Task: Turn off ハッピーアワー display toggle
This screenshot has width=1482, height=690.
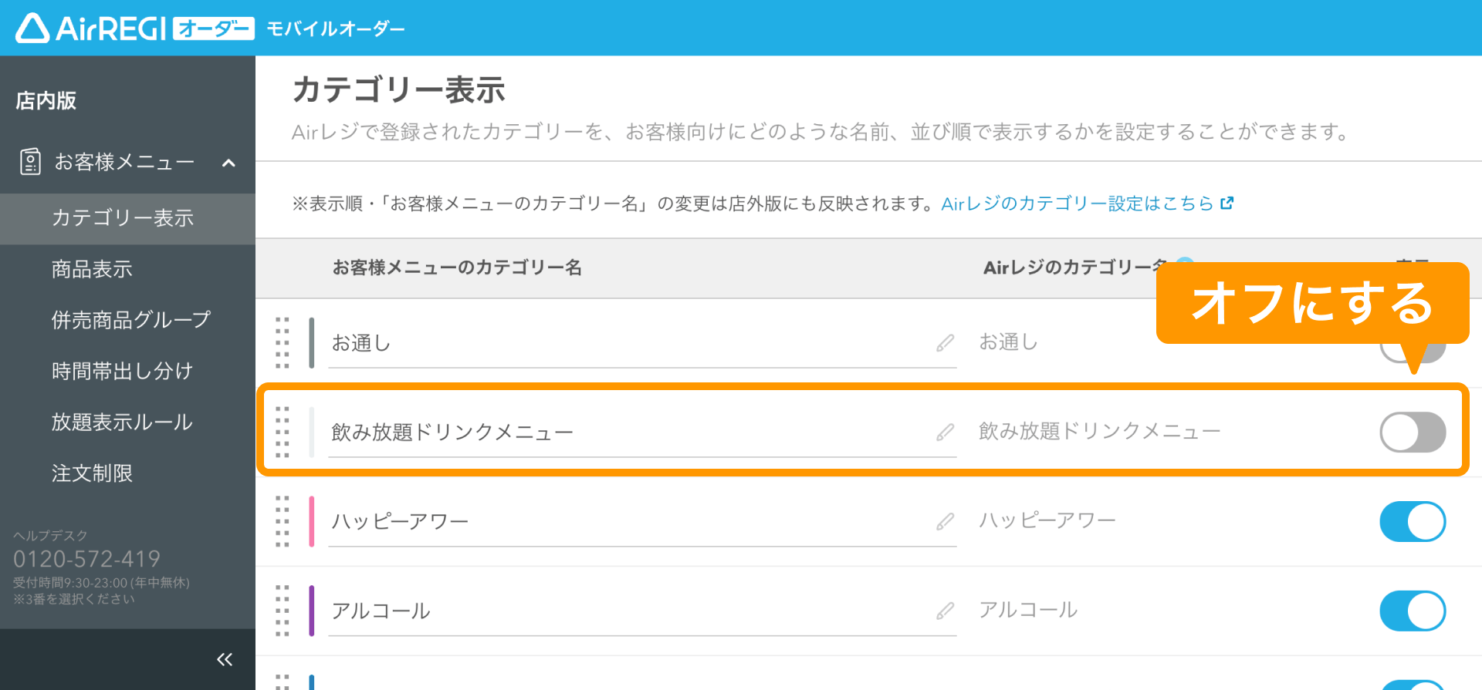Action: click(1413, 522)
